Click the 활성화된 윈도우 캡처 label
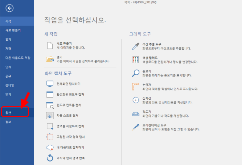 pos(70,95)
